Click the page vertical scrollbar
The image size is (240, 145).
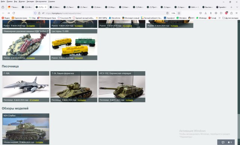click(x=238, y=82)
